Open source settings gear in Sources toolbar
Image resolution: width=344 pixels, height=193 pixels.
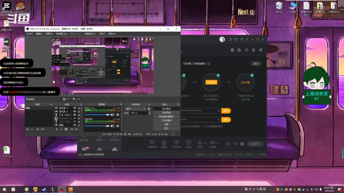(66, 130)
